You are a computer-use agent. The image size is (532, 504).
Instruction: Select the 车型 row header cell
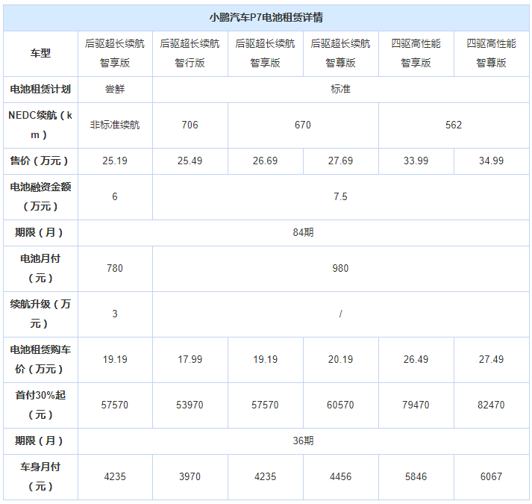coord(40,54)
